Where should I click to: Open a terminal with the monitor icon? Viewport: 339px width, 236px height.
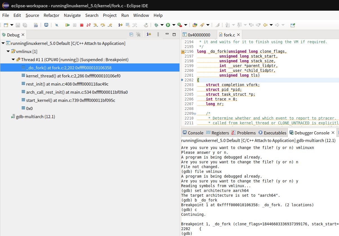pyautogui.click(x=46, y=25)
